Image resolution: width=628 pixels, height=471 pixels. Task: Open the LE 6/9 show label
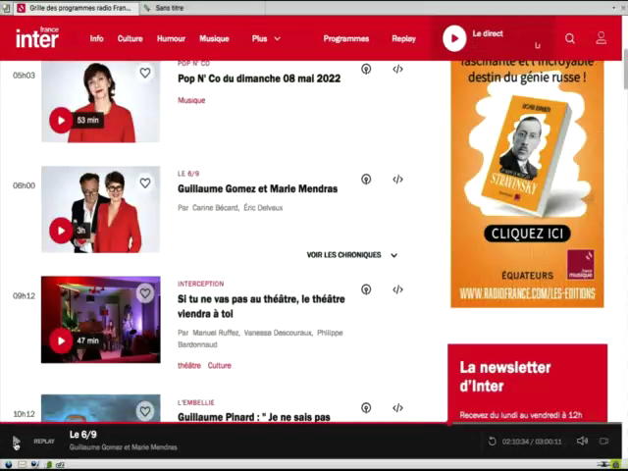(188, 174)
